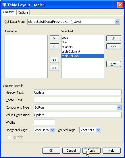Open the Horizontal Align dropdown
Screen dimensions: 125x158
tap(52, 130)
